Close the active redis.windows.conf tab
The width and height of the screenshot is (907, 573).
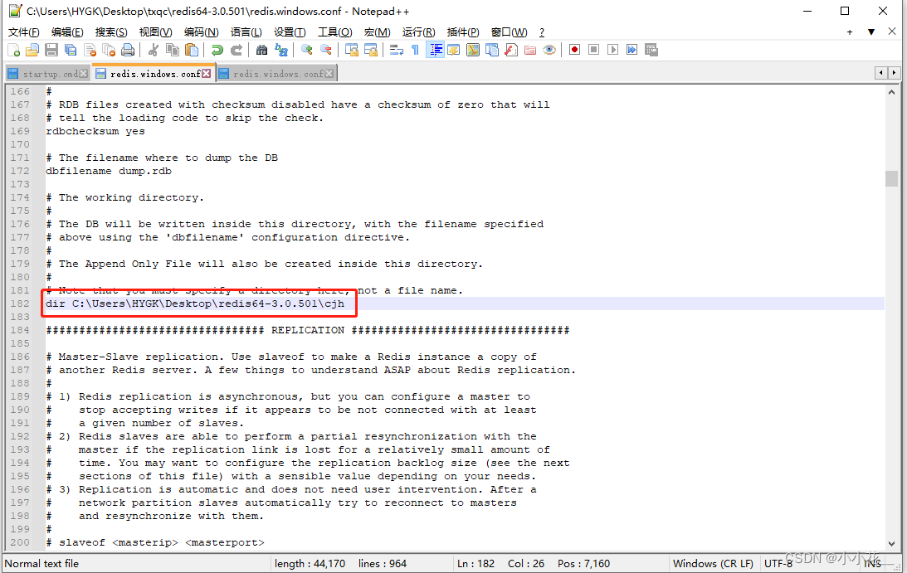point(206,74)
